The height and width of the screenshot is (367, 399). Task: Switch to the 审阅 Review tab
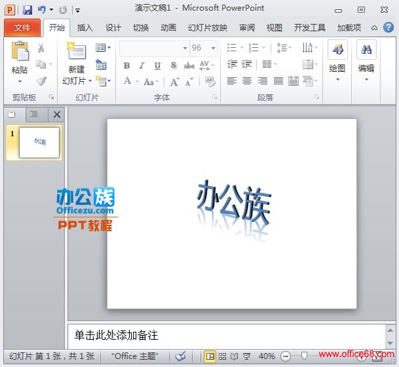click(x=247, y=27)
